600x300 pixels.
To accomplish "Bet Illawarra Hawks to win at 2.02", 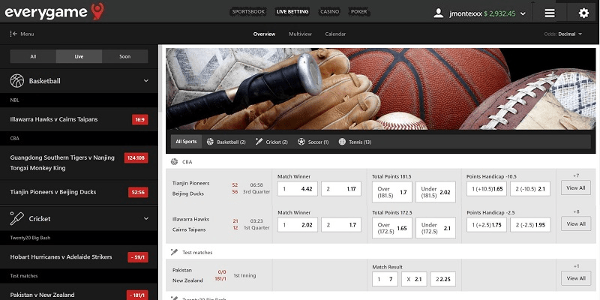I will [x=297, y=224].
